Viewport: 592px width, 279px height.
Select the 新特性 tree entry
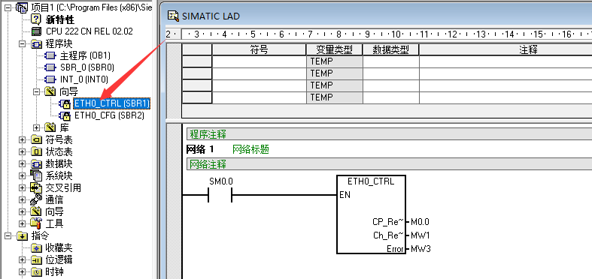(x=60, y=19)
